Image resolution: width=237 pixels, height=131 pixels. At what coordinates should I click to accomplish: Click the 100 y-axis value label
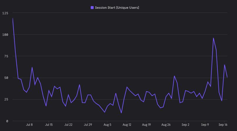5,35
